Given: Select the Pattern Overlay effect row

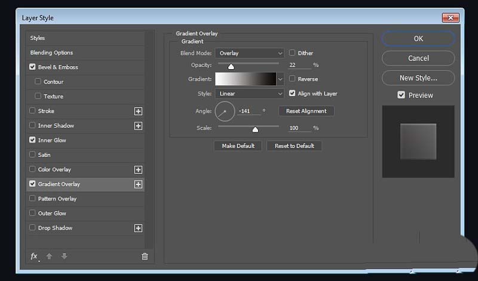Looking at the screenshot, I should [85, 199].
